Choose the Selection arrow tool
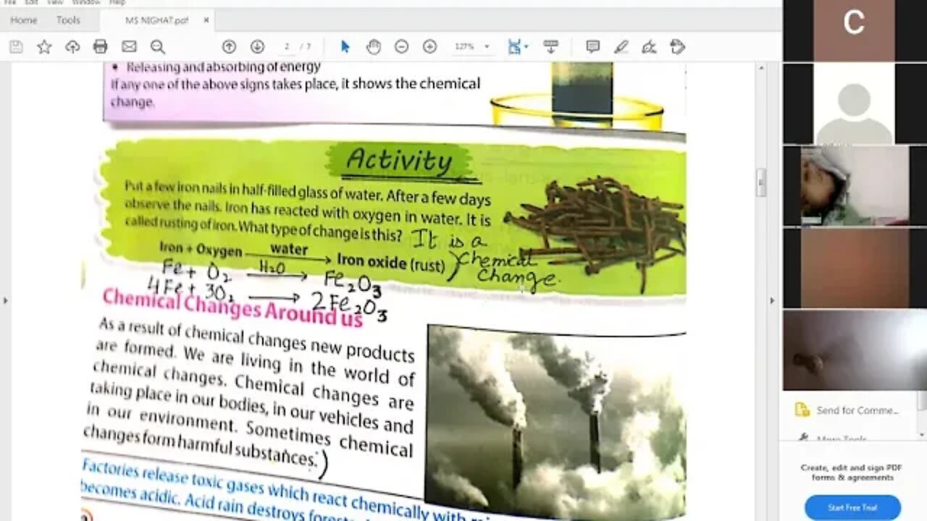 [345, 47]
